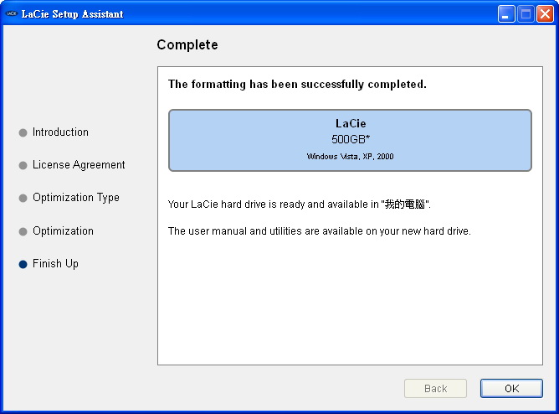Close the LaCie Setup Assistant window
This screenshot has height=414, width=559.
(x=545, y=14)
